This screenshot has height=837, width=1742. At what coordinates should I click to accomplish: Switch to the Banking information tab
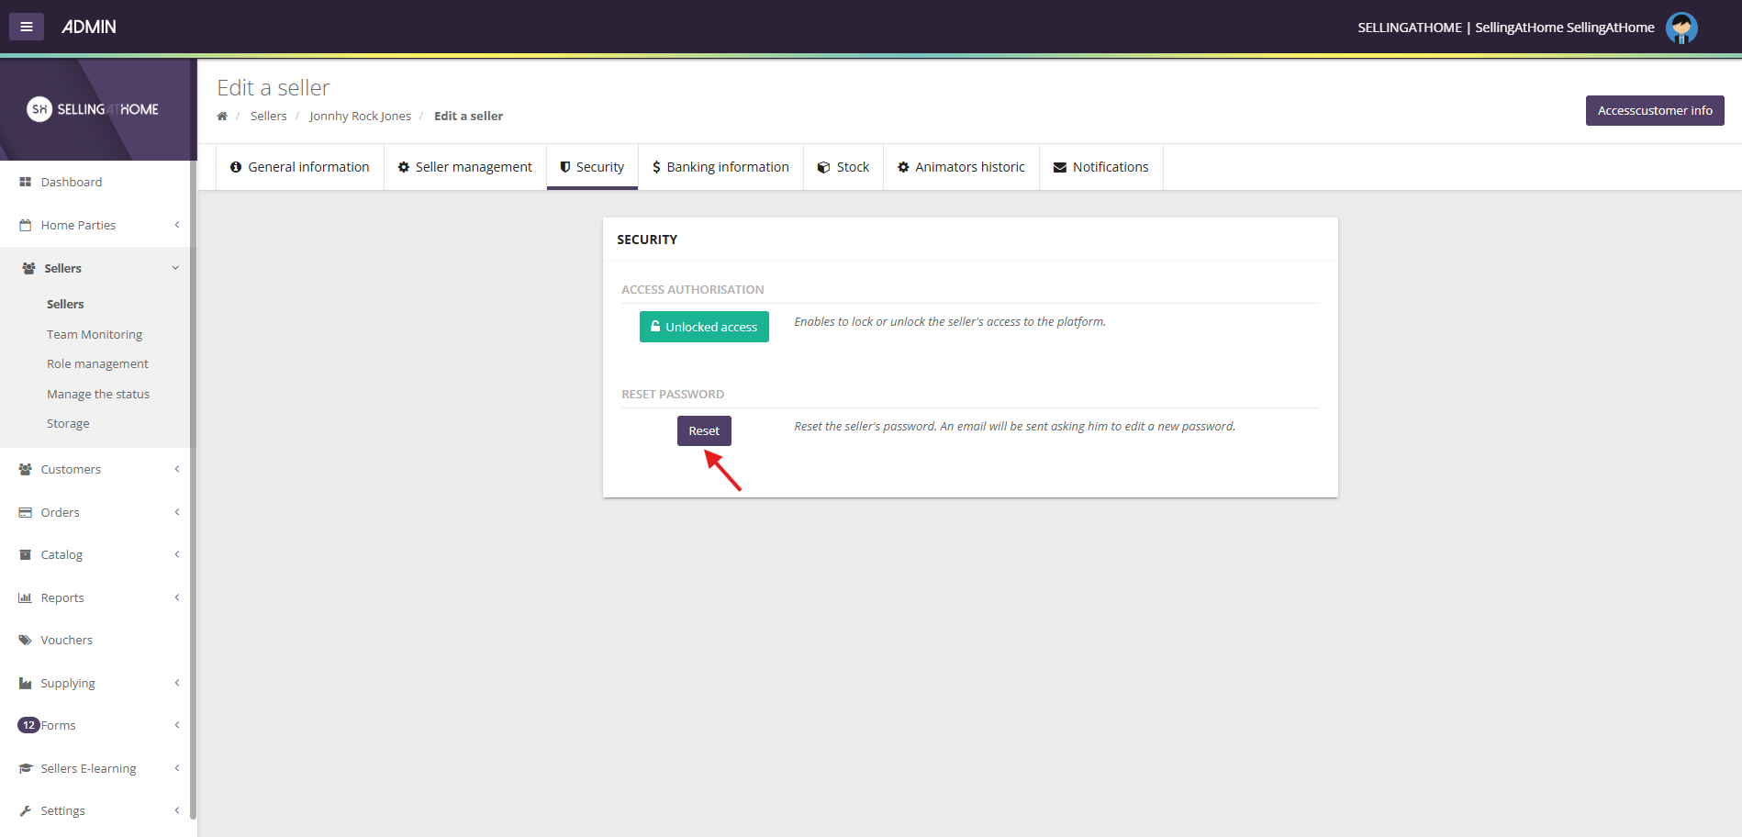720,167
